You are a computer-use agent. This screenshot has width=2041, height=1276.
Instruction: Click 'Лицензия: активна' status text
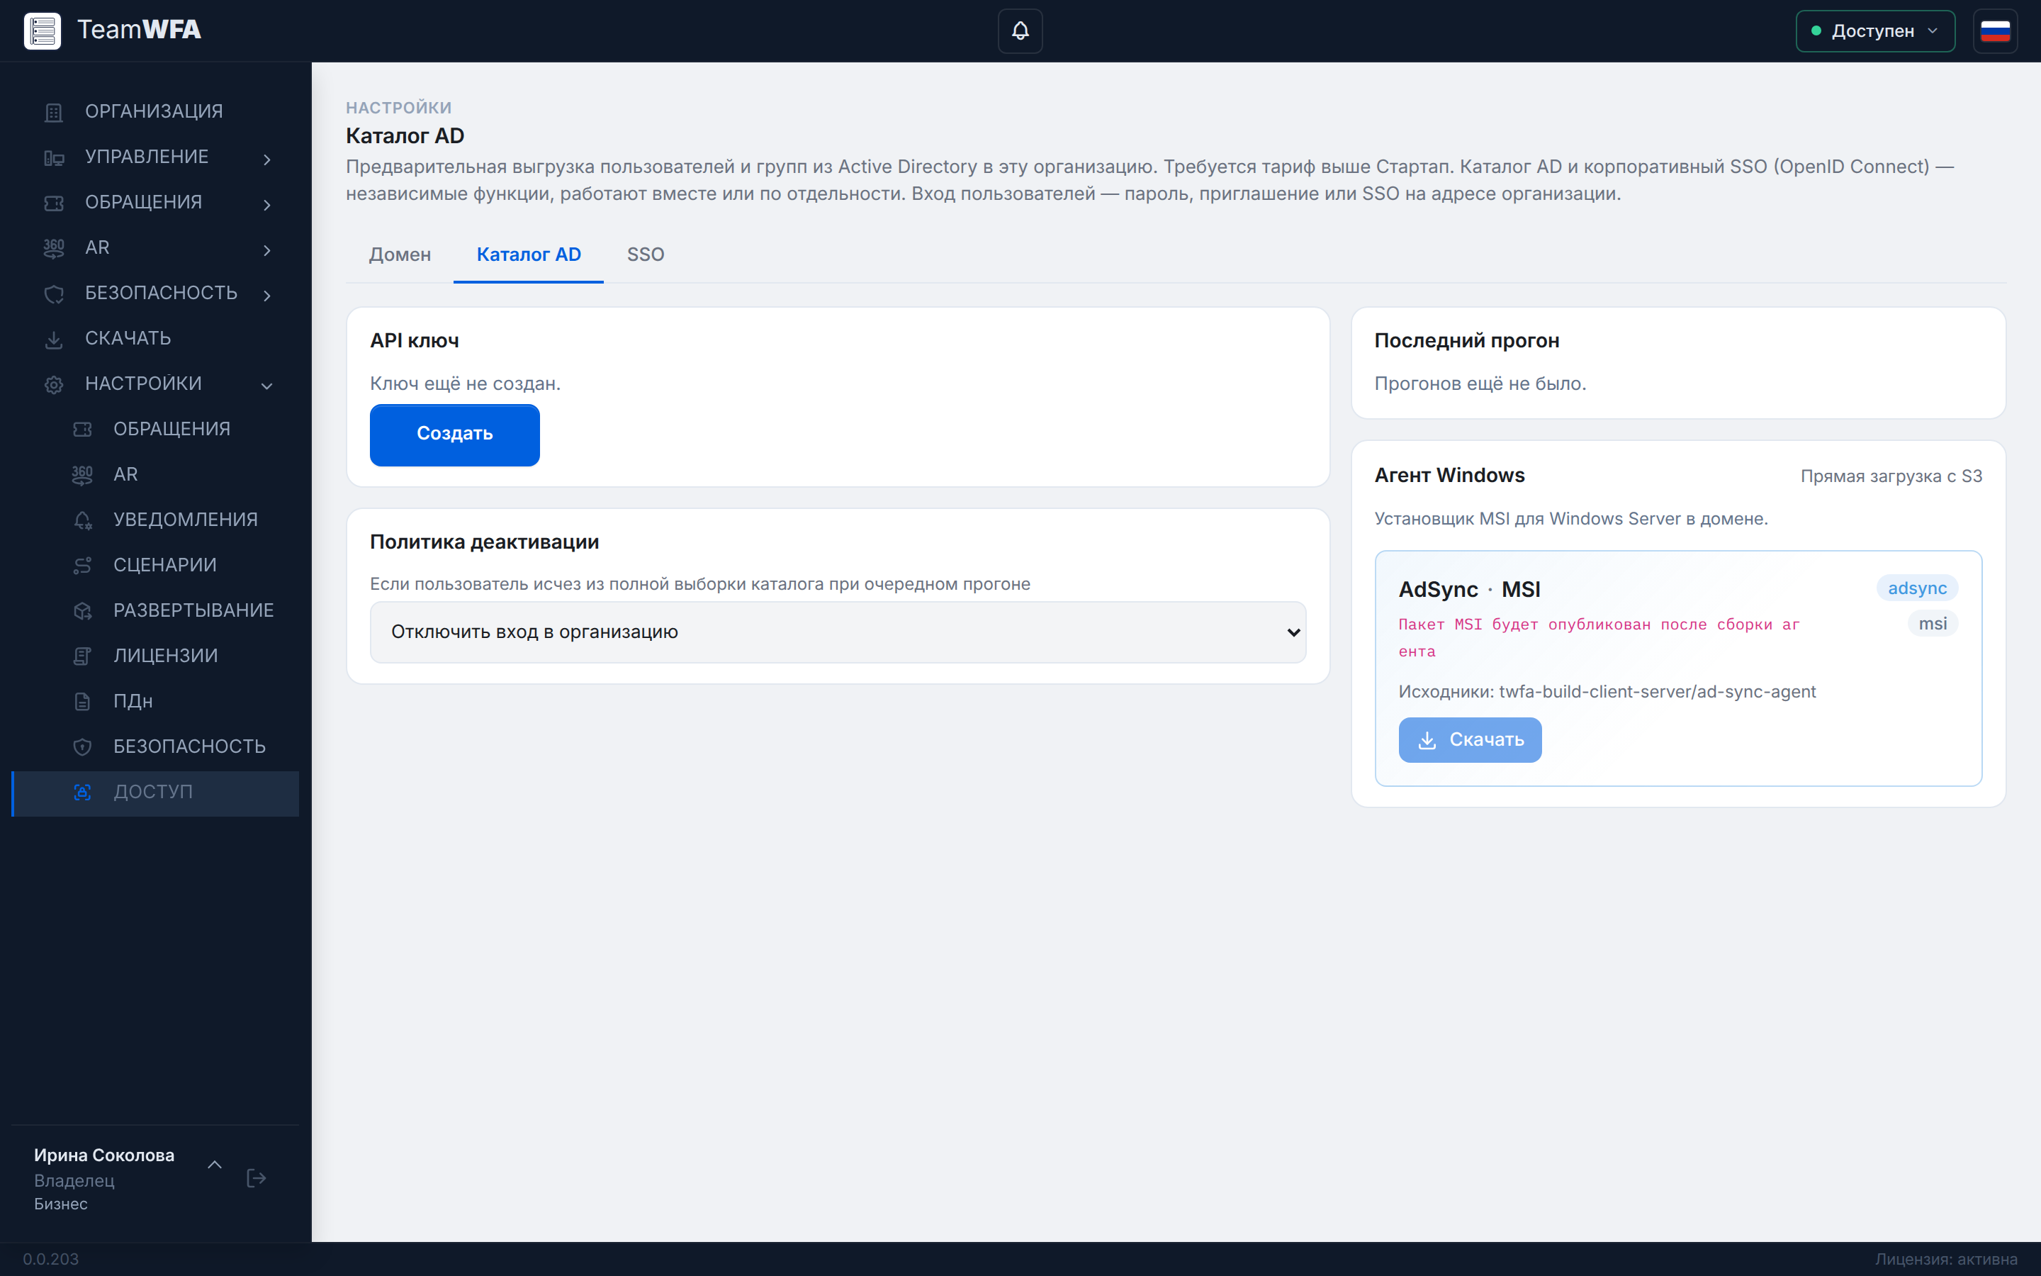click(1946, 1259)
